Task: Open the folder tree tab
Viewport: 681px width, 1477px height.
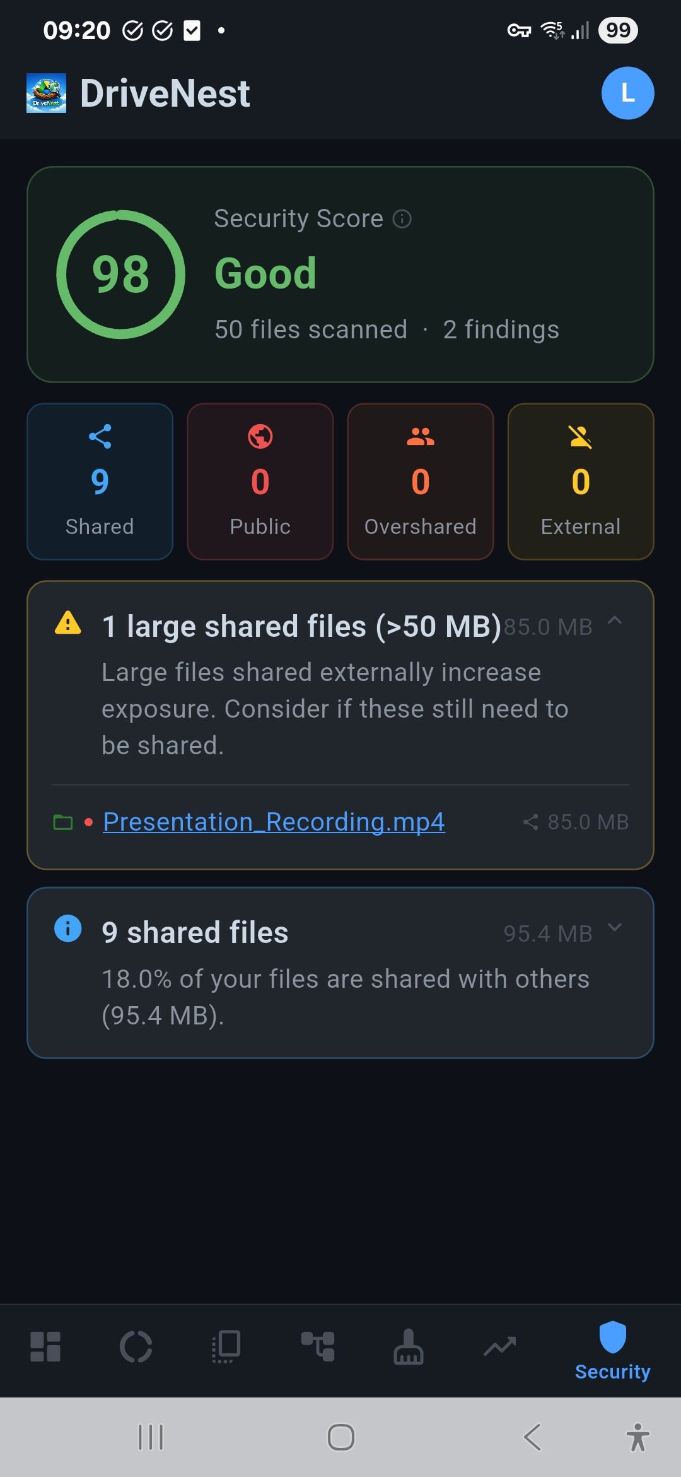Action: coord(318,1346)
